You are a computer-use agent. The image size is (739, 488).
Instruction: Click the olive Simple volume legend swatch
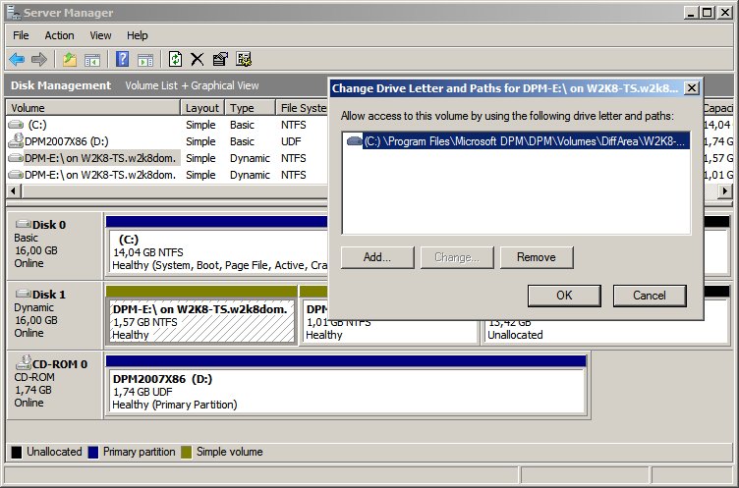tap(187, 453)
